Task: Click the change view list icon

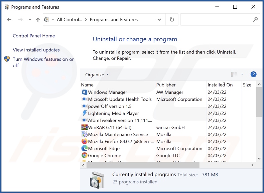Action: [234, 74]
